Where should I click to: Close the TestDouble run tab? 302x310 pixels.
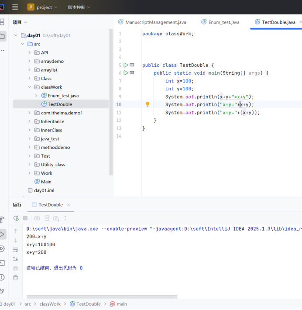(x=69, y=205)
